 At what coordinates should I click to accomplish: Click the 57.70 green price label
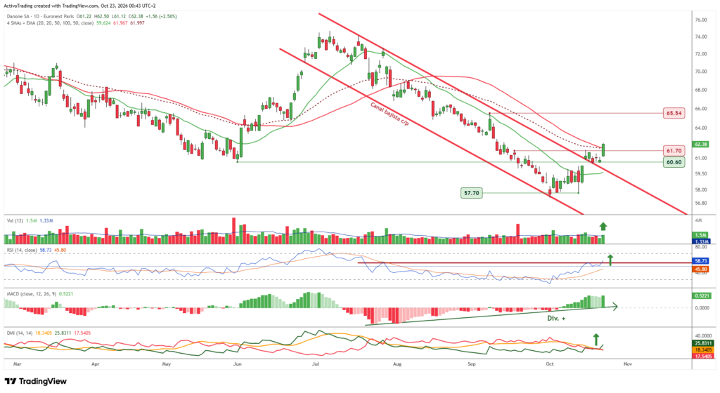pyautogui.click(x=472, y=193)
